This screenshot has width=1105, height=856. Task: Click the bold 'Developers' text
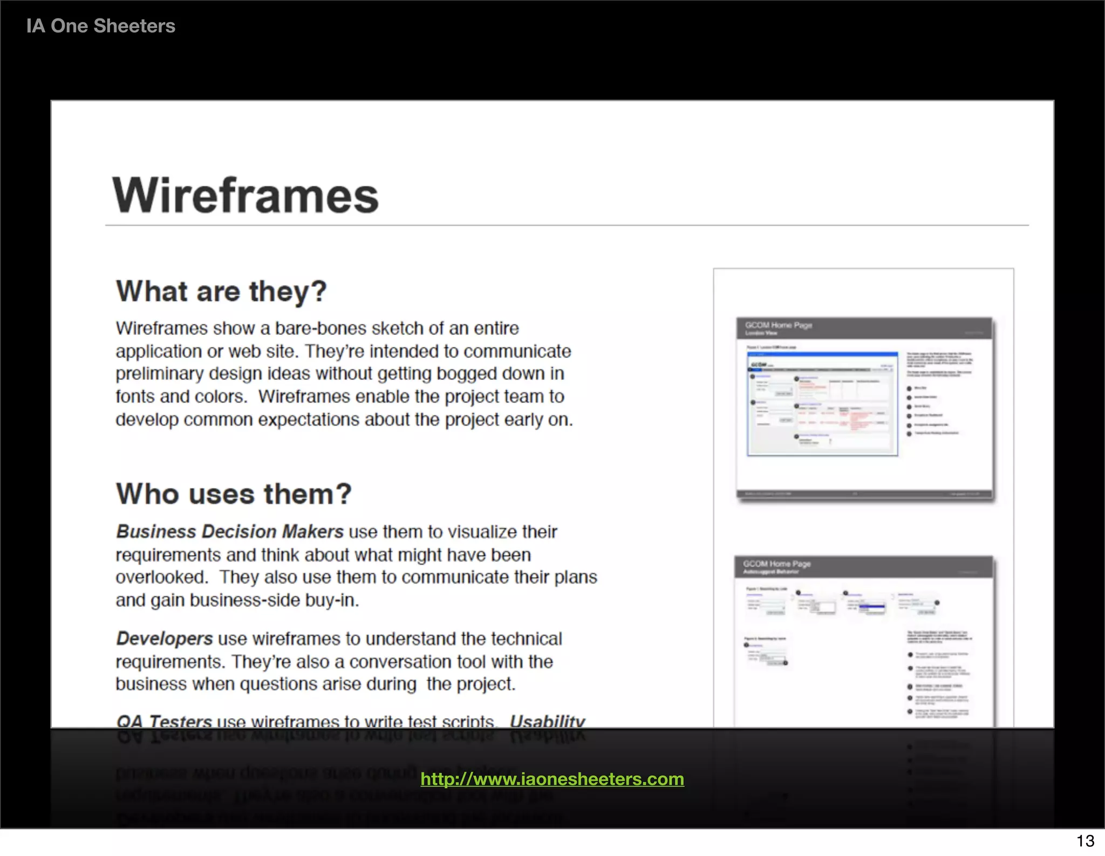[x=165, y=639]
